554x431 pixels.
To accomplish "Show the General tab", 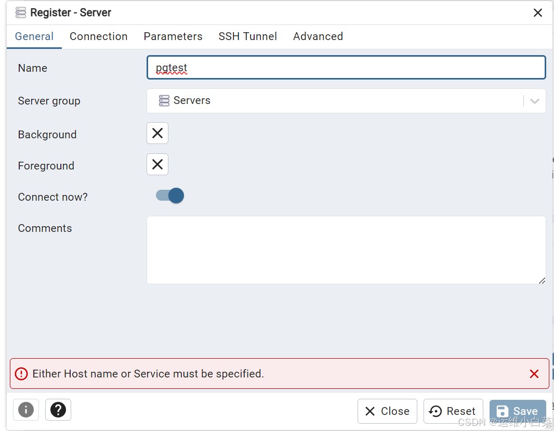I will click(34, 36).
